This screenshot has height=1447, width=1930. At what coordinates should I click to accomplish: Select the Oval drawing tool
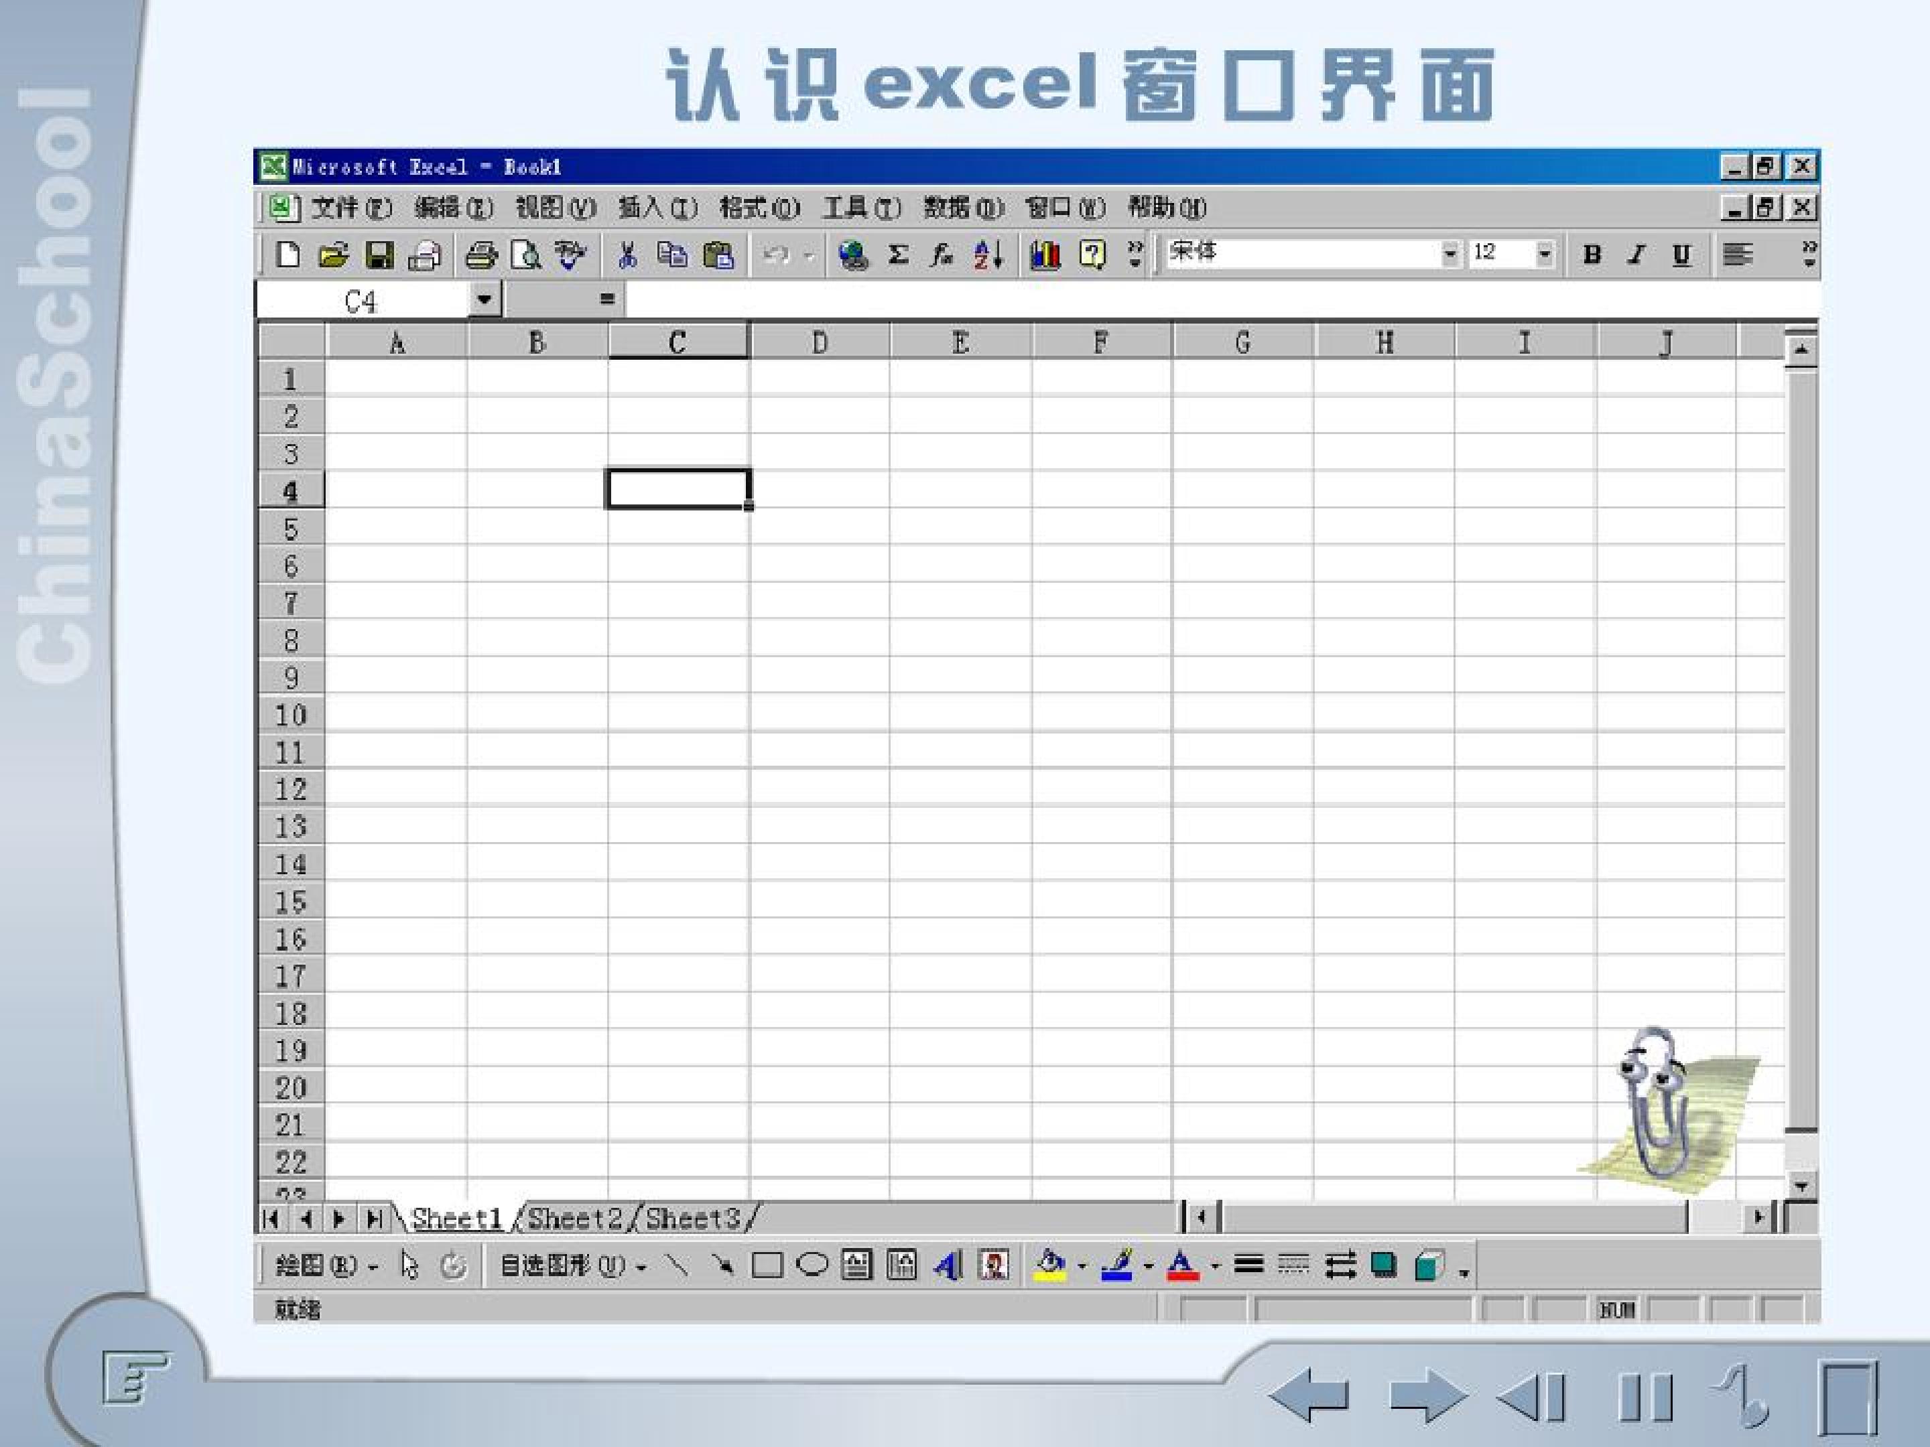(812, 1264)
